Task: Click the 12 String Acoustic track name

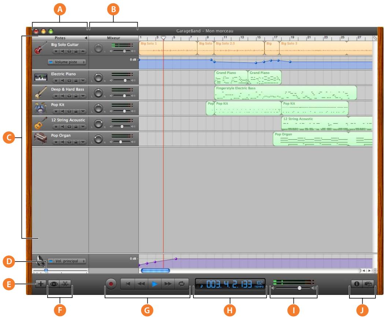Action: pyautogui.click(x=68, y=120)
